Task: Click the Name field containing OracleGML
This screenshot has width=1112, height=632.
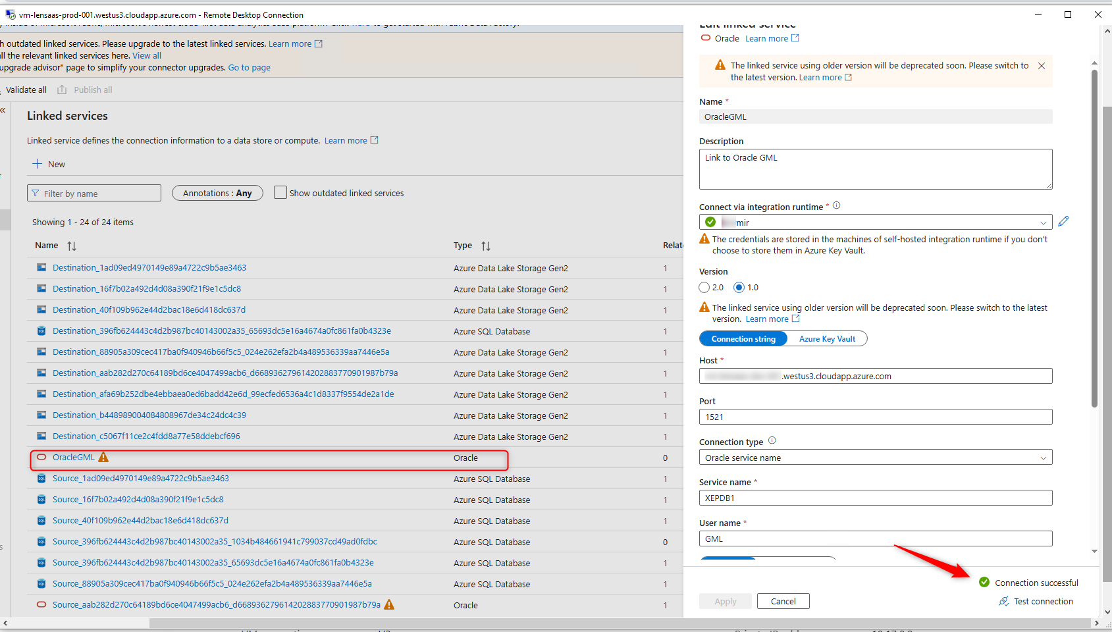Action: (876, 117)
